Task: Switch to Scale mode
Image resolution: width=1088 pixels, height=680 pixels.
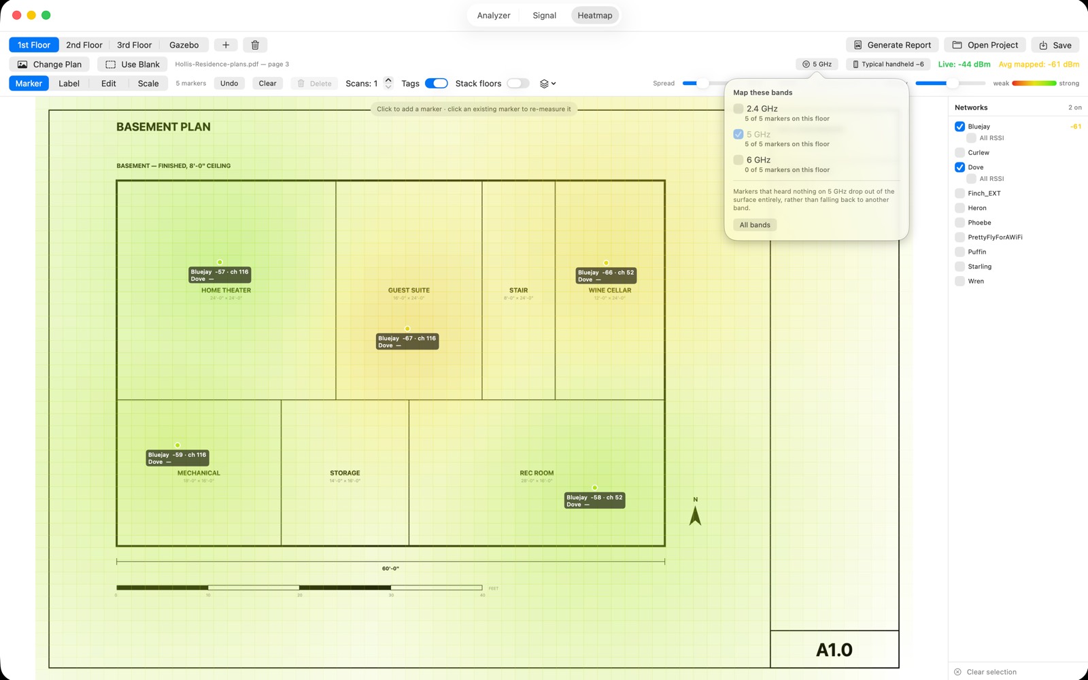Action: pos(148,84)
